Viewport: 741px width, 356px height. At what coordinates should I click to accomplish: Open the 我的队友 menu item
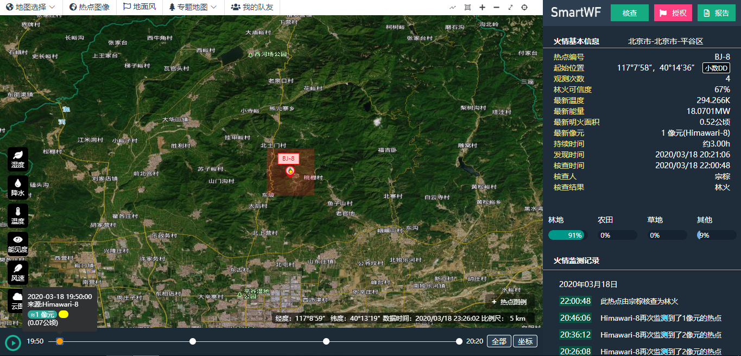pos(252,8)
